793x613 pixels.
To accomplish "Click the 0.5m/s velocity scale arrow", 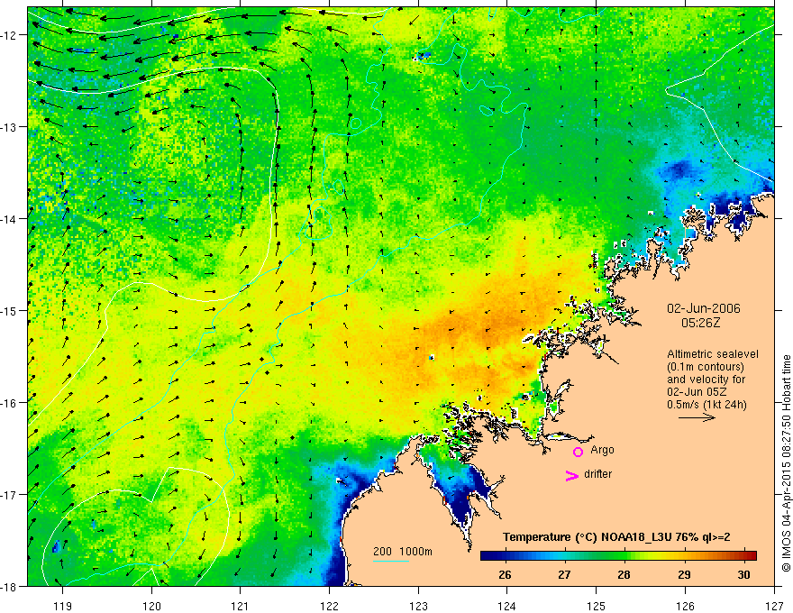I will pos(697,417).
